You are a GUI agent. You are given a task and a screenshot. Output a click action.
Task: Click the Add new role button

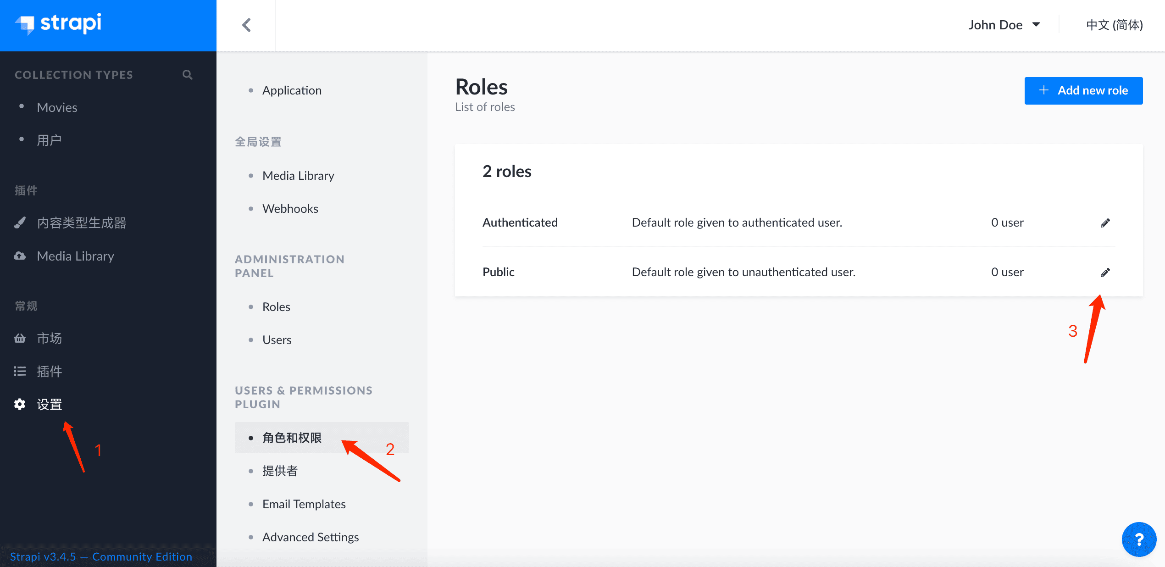coord(1083,90)
